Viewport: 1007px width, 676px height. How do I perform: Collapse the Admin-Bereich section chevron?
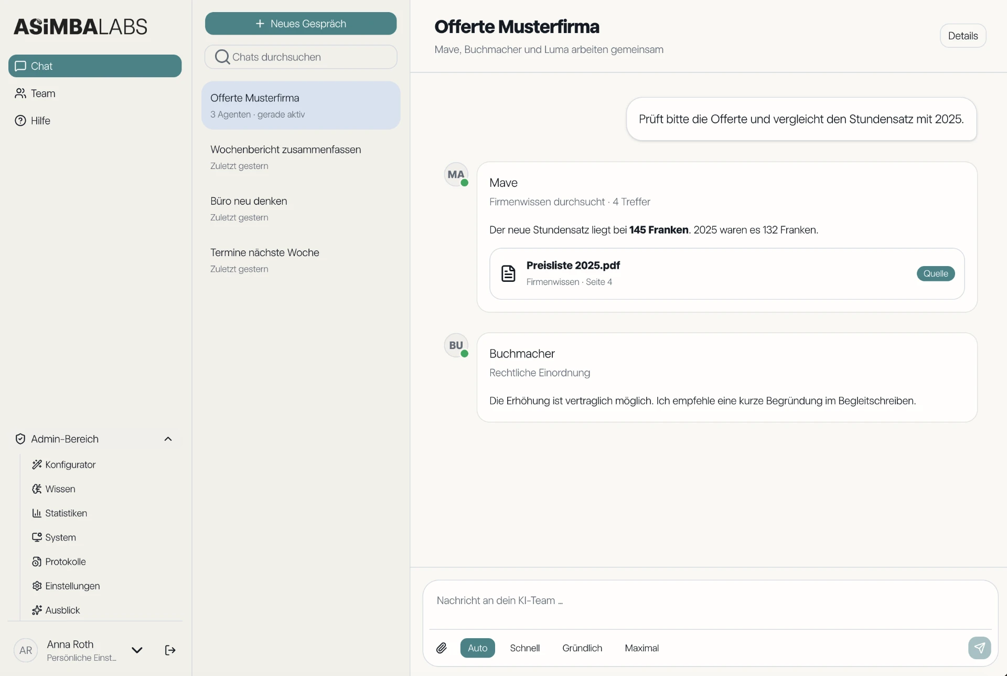pyautogui.click(x=168, y=439)
